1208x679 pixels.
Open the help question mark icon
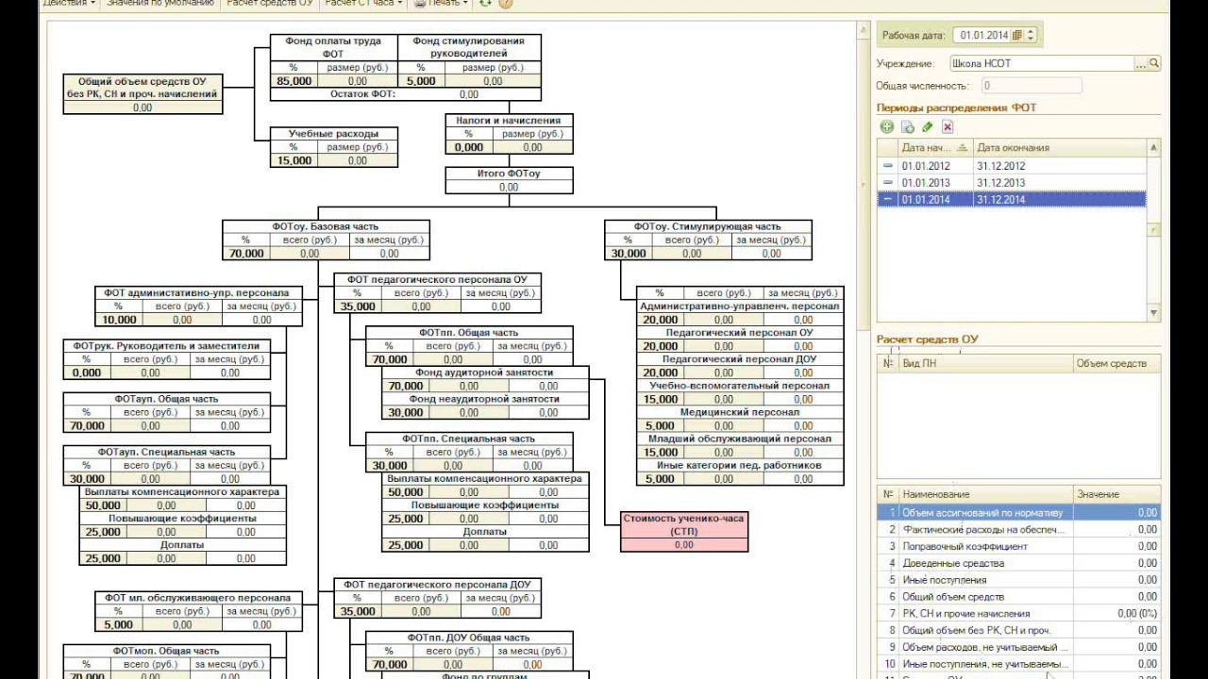[x=506, y=3]
